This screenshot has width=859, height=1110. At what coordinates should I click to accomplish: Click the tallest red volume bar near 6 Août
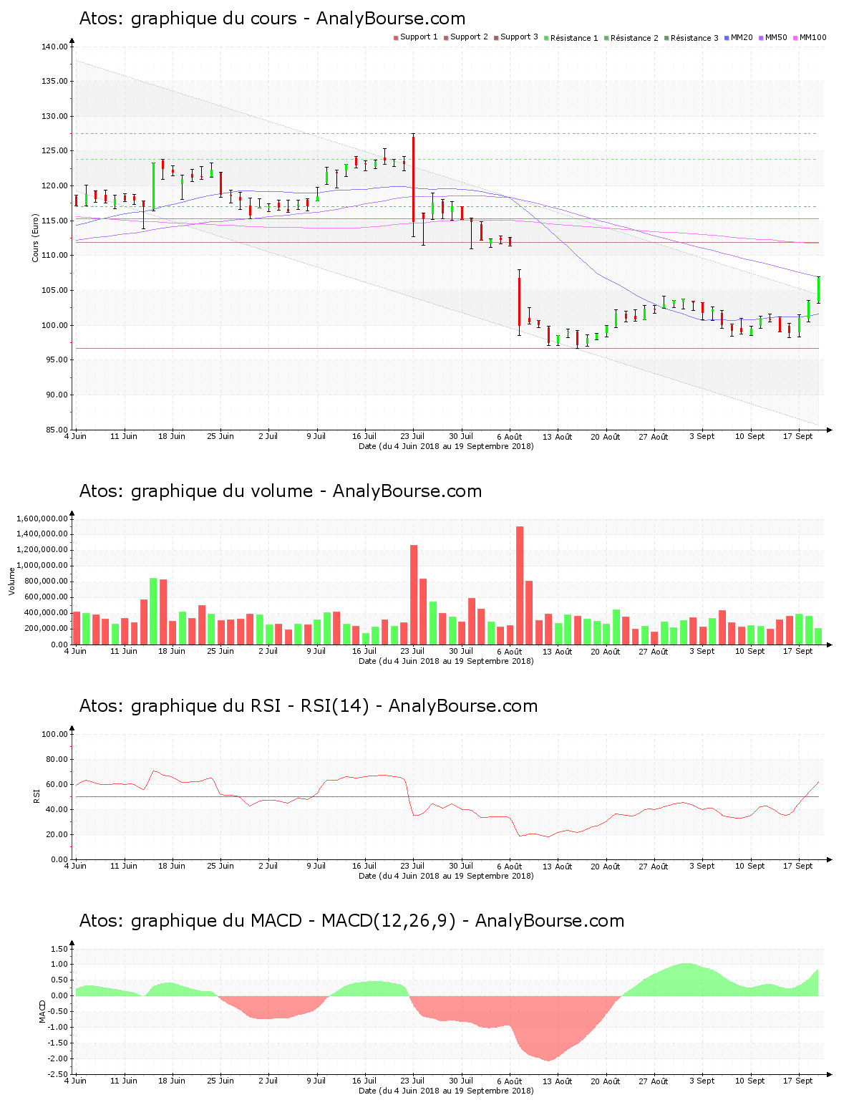[x=520, y=585]
